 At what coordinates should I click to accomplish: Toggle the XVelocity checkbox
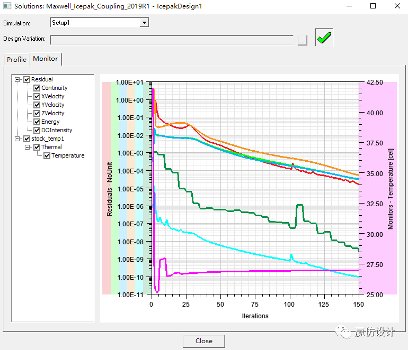click(37, 97)
